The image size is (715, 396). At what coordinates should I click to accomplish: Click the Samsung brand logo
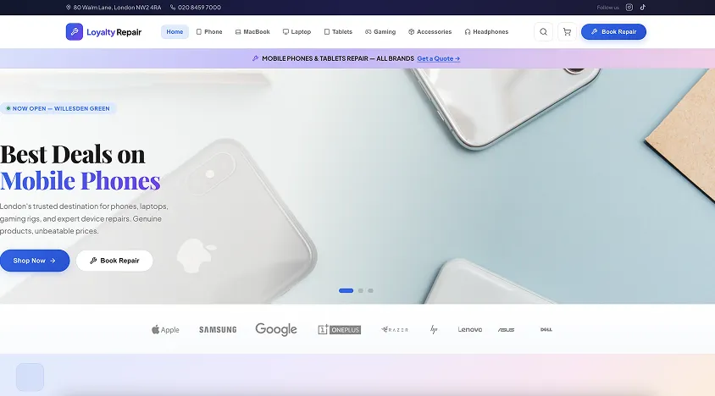(x=218, y=329)
